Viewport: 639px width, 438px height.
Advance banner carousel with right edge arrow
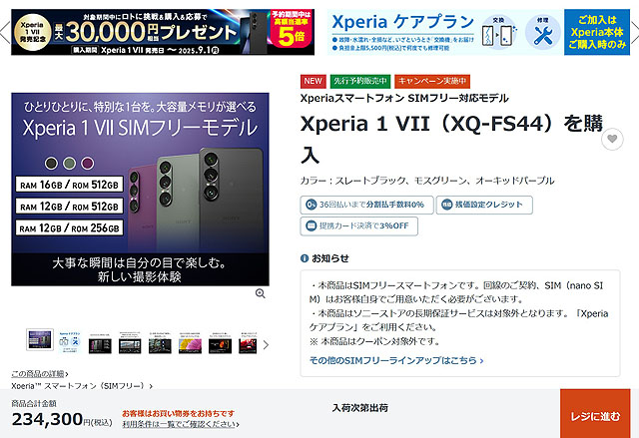tap(635, 32)
